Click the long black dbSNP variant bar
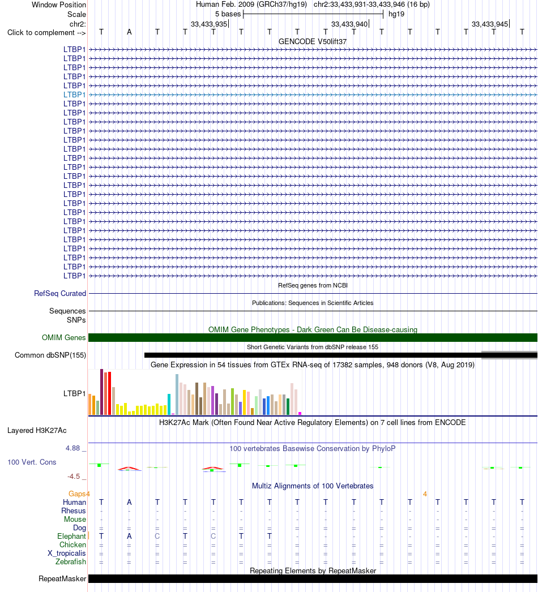 pos(313,355)
